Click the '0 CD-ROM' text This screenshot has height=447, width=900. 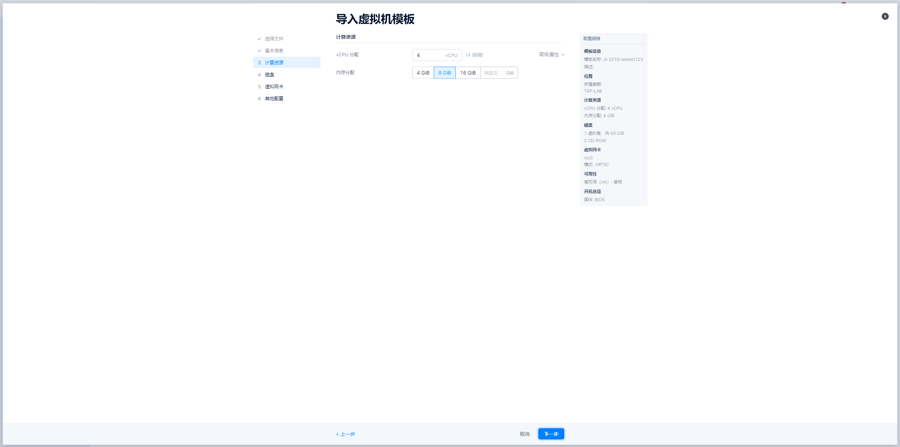pyautogui.click(x=594, y=141)
